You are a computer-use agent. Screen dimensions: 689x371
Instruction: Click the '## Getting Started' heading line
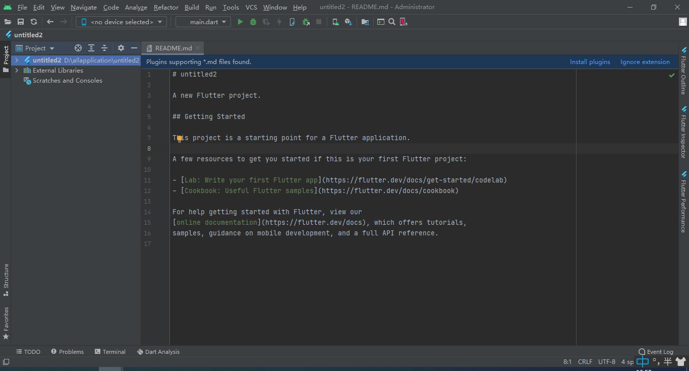click(x=209, y=116)
